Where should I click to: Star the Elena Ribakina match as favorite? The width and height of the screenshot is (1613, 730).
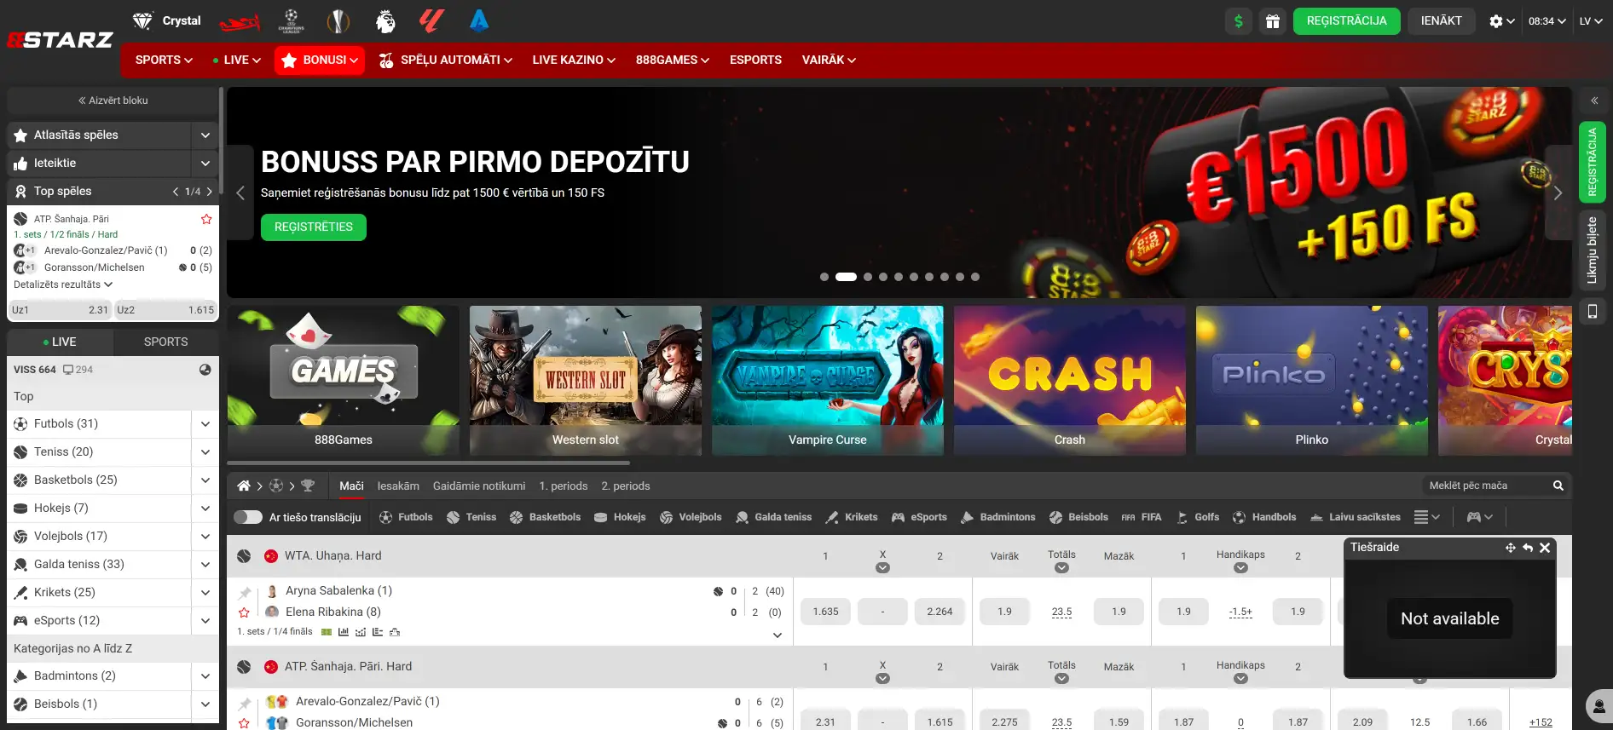[245, 612]
